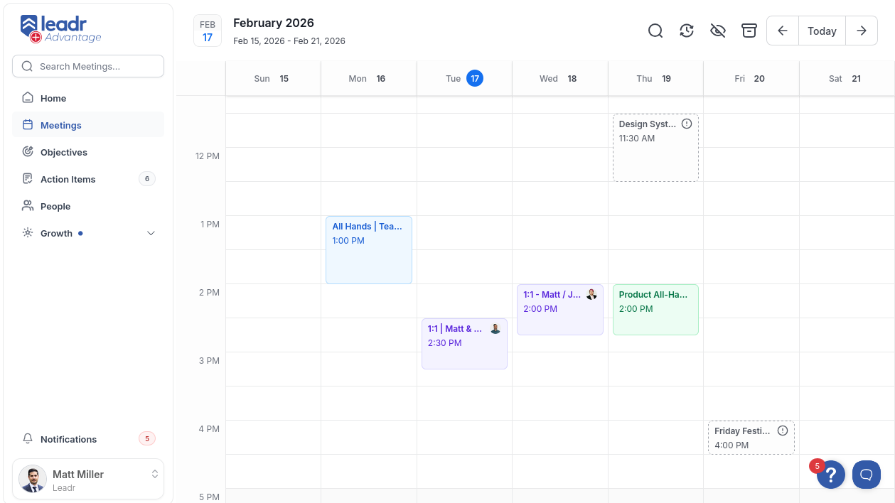Open the meeting search magnifier icon

click(x=655, y=31)
